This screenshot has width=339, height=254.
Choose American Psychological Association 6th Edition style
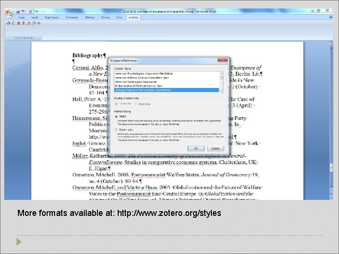(167, 73)
